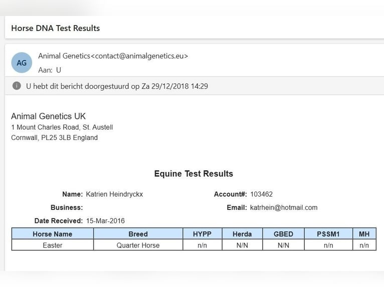Click the GBED column header
The width and height of the screenshot is (384, 287).
283,233
